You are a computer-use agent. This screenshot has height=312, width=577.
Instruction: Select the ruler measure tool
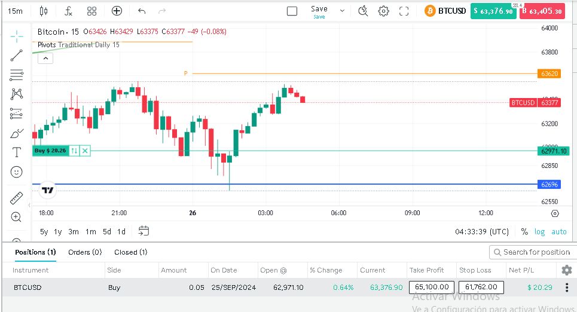coord(17,198)
